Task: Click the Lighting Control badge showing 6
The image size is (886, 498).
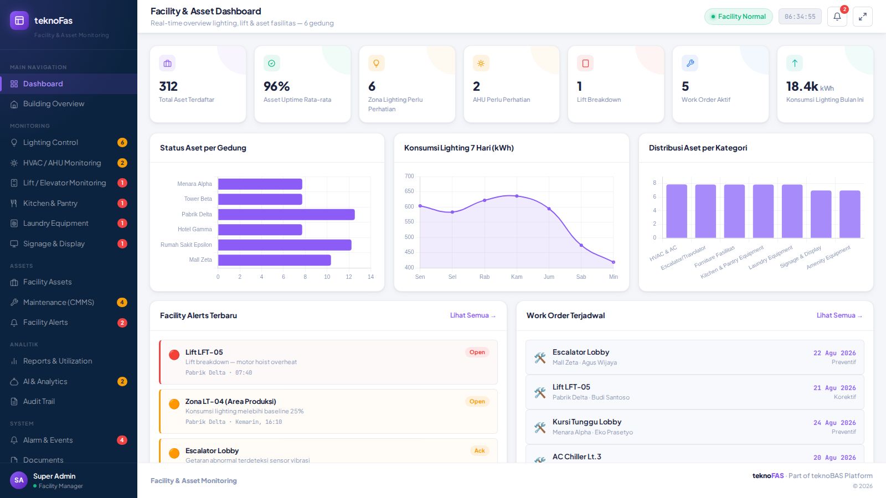Action: click(122, 143)
